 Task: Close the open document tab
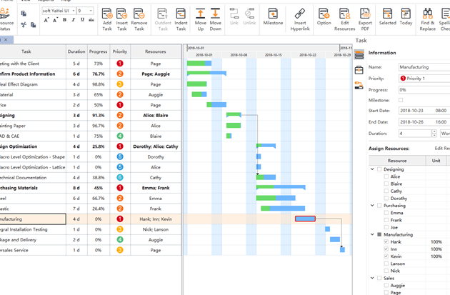6,40
